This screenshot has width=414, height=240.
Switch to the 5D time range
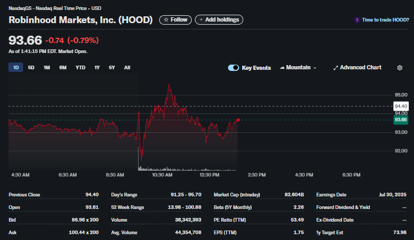point(31,68)
